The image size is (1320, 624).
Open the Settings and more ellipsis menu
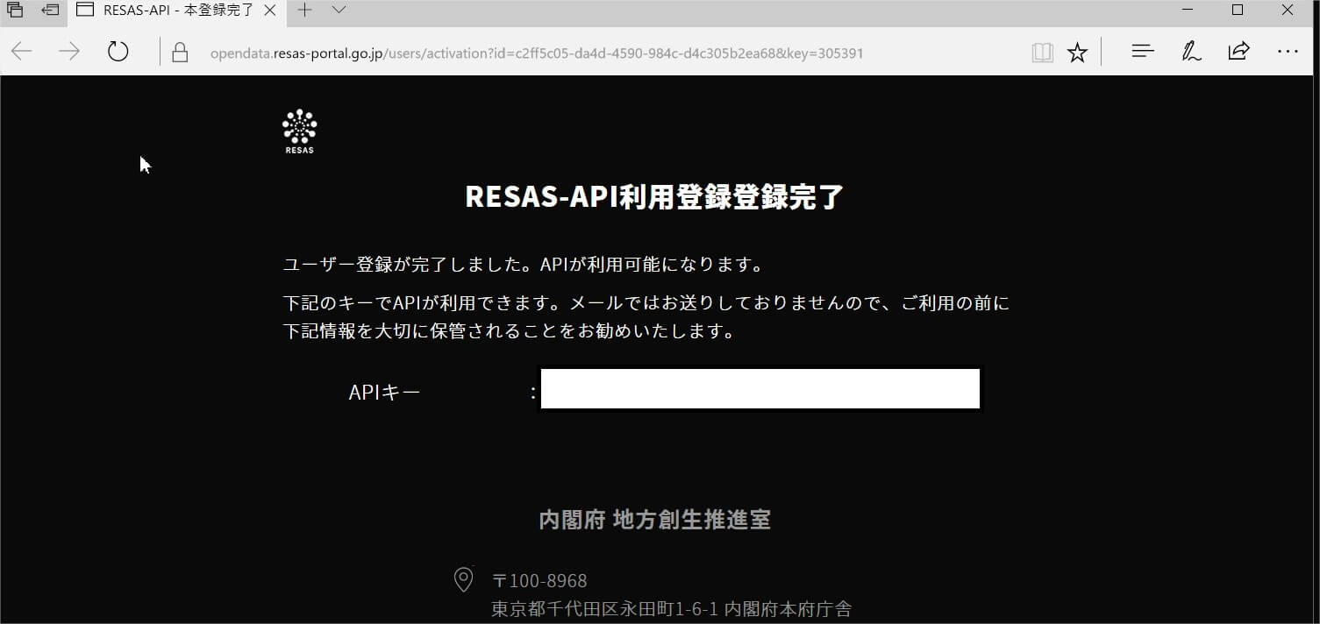(x=1288, y=52)
